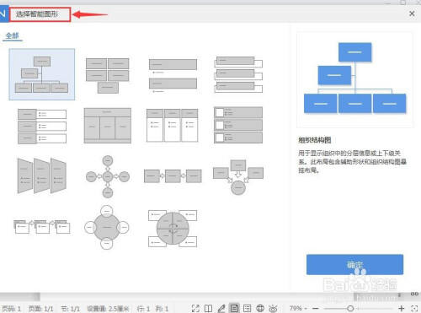Close the 选择智能图形 dialog
421x313 pixels.
[412, 13]
